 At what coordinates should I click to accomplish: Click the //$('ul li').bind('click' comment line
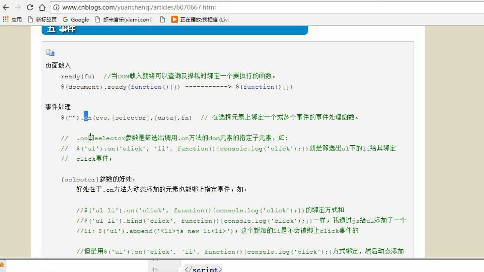pyautogui.click(x=241, y=220)
